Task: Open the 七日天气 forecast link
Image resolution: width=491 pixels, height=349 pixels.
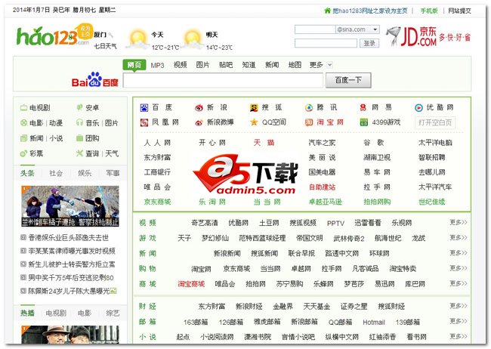Action: point(105,46)
